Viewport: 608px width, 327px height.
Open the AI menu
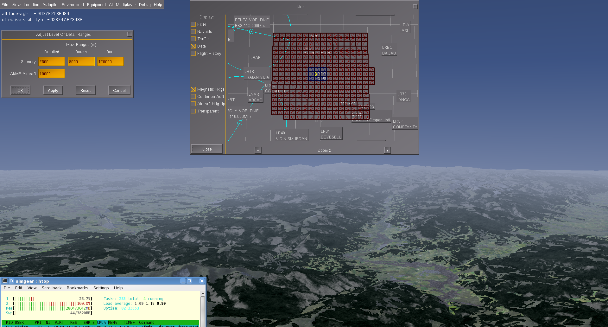111,5
